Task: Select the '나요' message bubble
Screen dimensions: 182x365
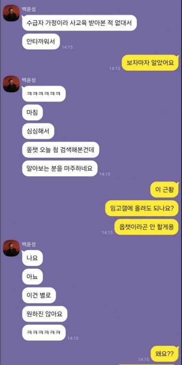Action: coord(32,258)
